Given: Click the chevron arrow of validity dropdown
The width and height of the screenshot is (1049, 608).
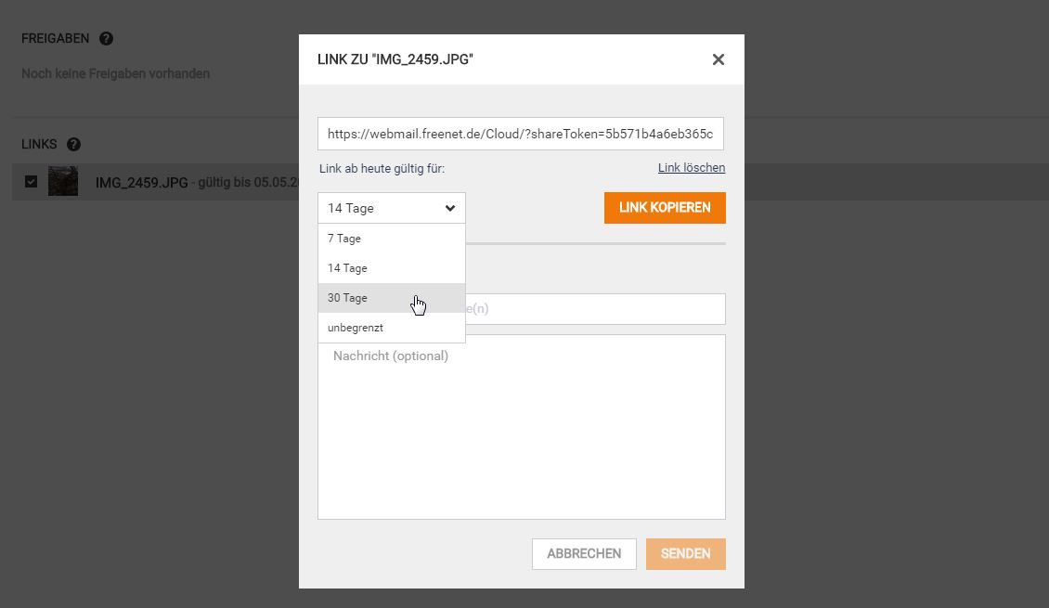Looking at the screenshot, I should tap(450, 208).
